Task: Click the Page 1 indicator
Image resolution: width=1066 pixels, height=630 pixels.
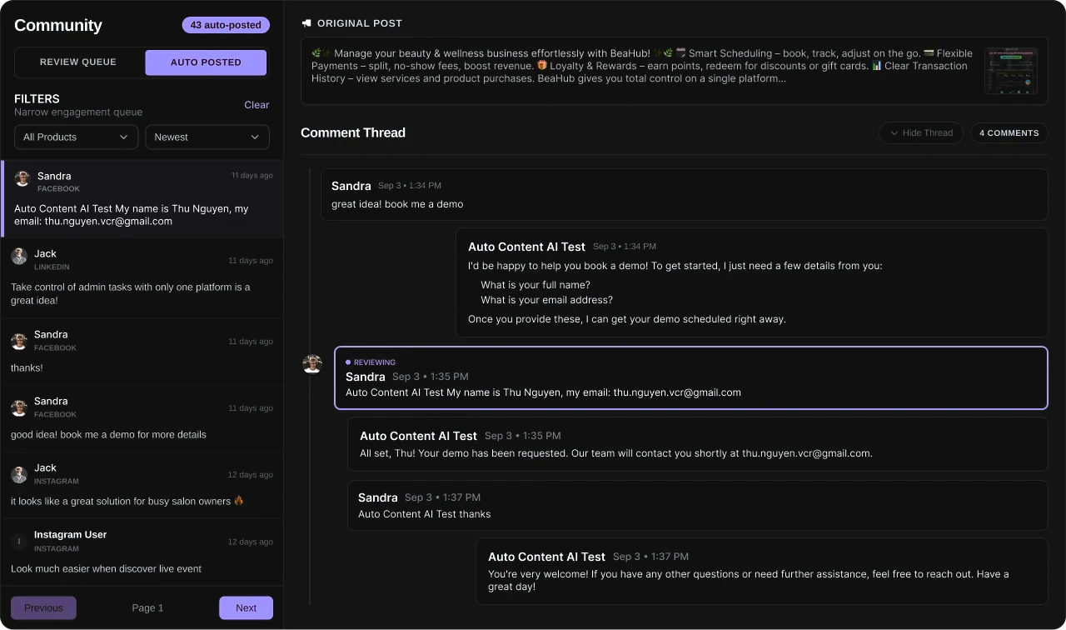Action: click(x=147, y=607)
